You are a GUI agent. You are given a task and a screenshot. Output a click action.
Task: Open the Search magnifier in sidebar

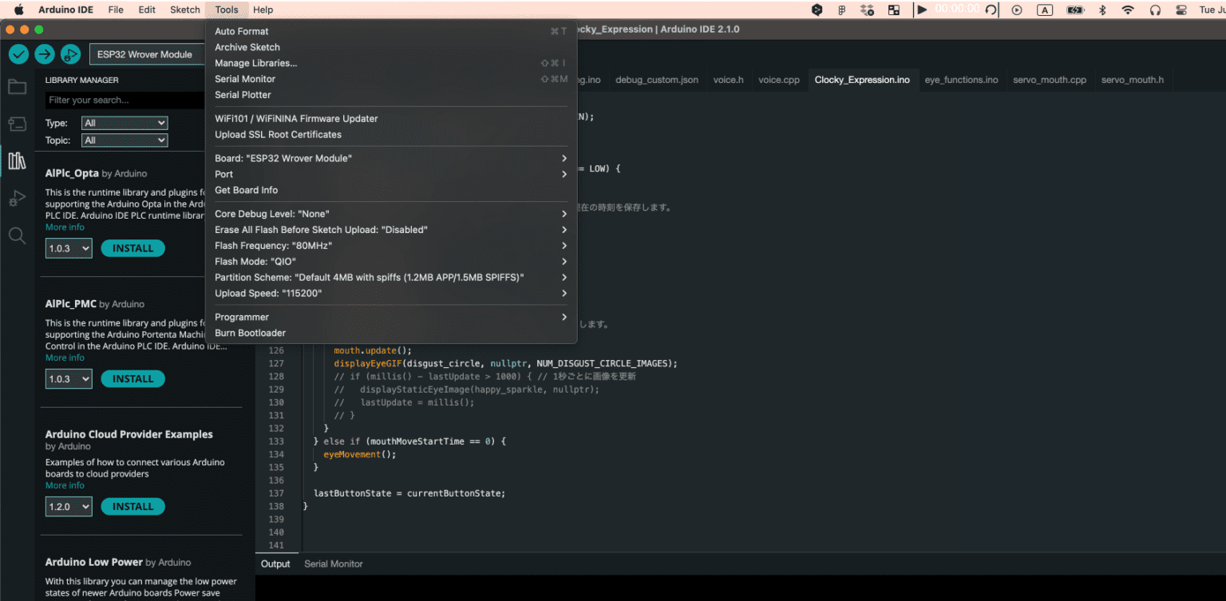(17, 235)
